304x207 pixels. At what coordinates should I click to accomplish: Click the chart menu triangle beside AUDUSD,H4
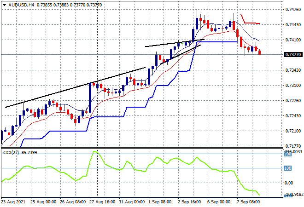4,5
